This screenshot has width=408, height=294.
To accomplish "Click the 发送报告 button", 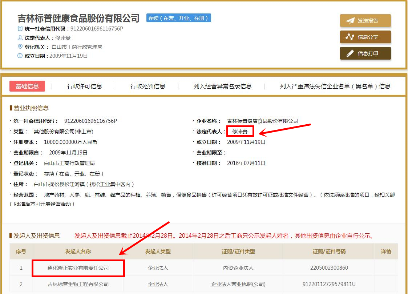I will [x=365, y=20].
